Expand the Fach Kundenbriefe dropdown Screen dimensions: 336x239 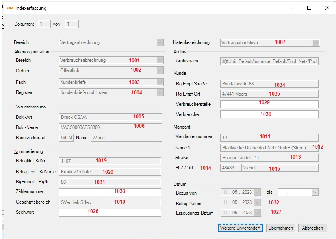(x=160, y=82)
